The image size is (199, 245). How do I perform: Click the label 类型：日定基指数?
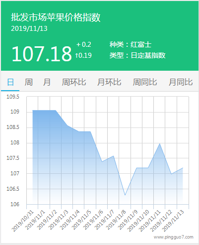tap(137, 55)
